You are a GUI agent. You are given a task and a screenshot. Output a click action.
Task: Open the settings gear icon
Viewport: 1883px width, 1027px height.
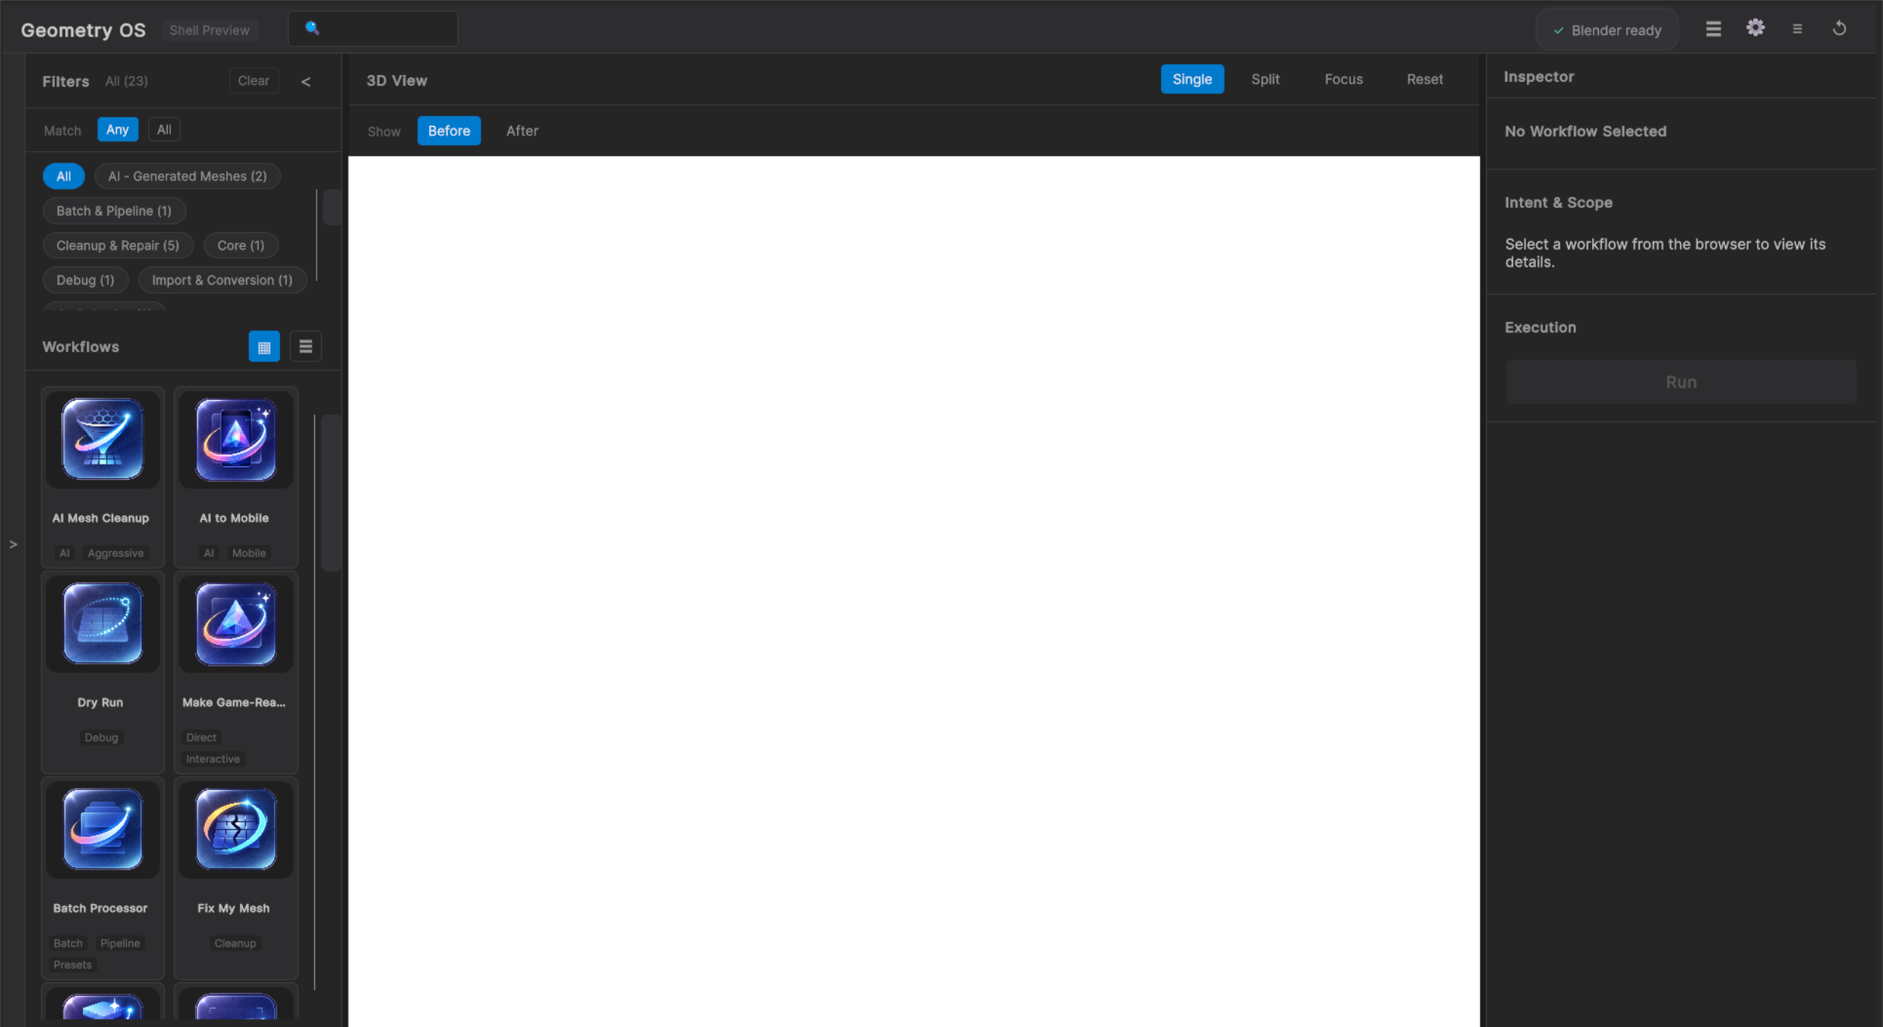pyautogui.click(x=1755, y=28)
